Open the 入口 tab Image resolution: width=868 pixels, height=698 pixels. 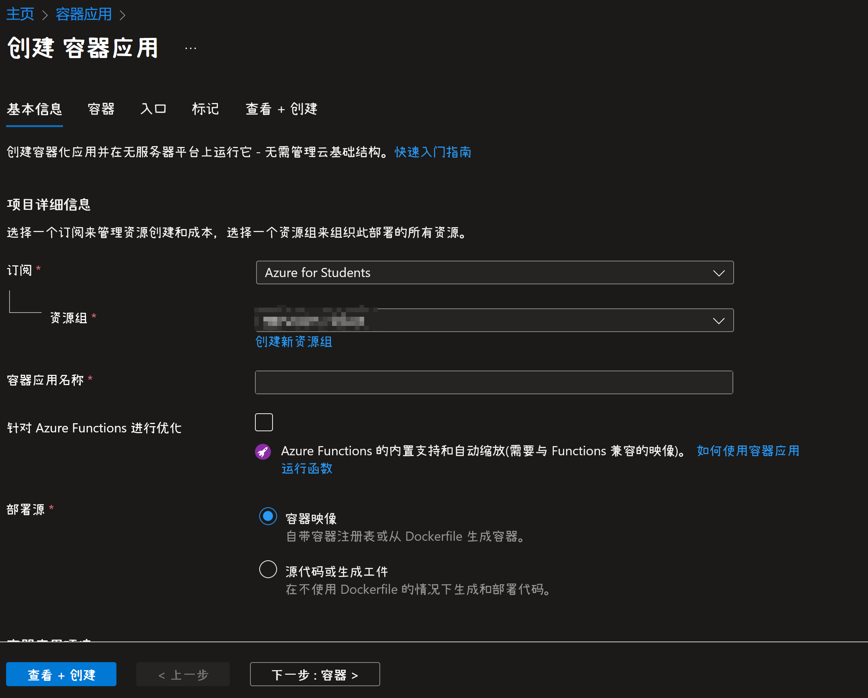pos(153,109)
